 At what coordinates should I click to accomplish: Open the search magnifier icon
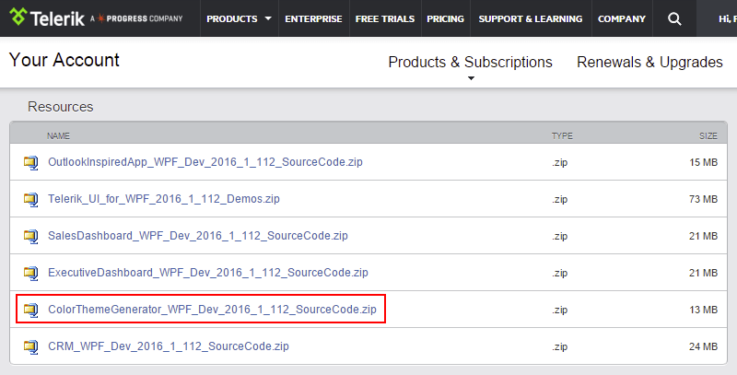click(x=674, y=18)
